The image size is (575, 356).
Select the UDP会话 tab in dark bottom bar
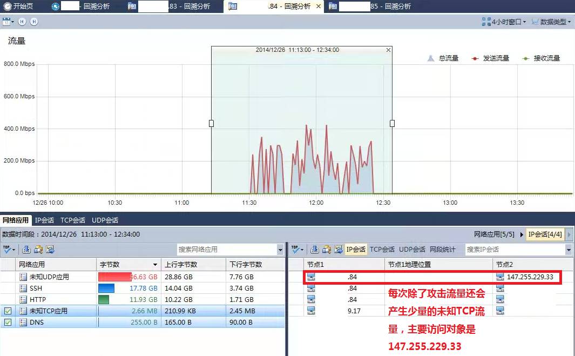[105, 220]
